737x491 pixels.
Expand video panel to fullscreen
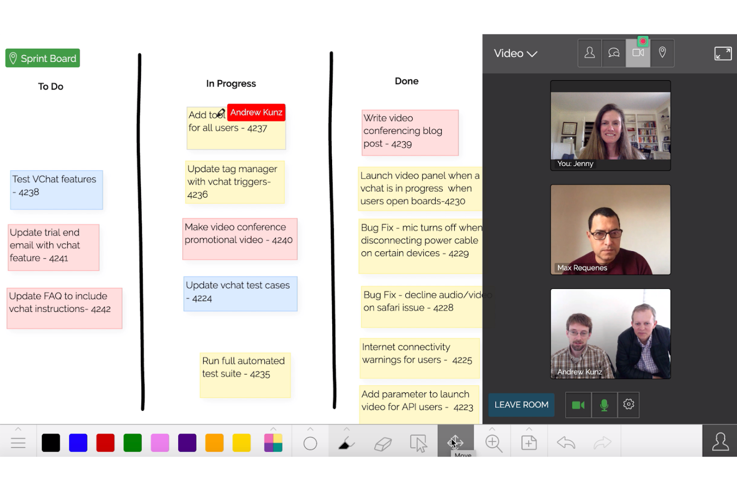(x=723, y=53)
